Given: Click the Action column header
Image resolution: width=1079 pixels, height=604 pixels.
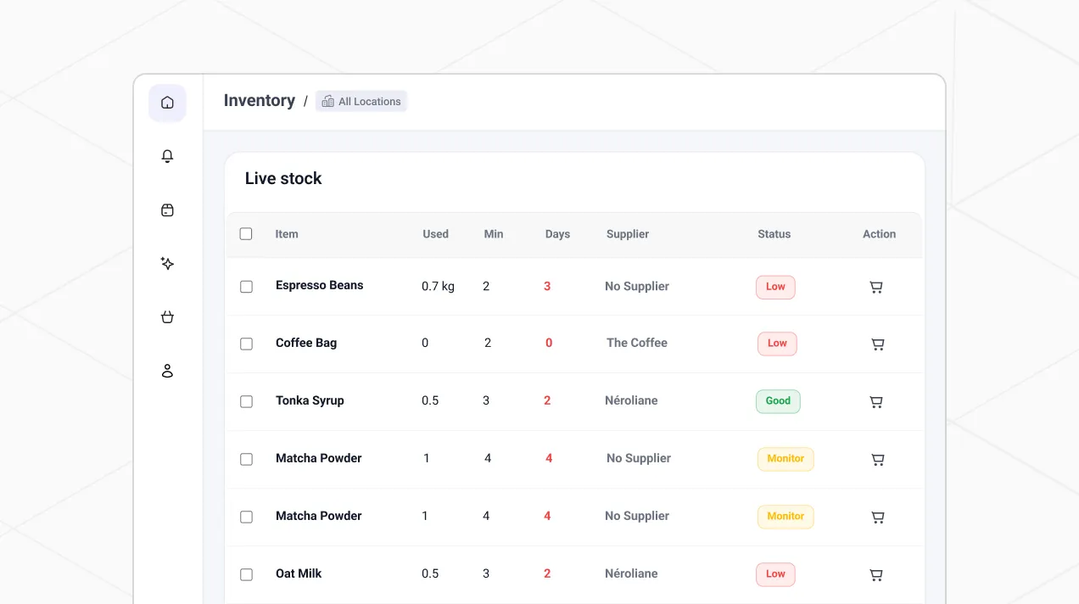Looking at the screenshot, I should click(879, 234).
